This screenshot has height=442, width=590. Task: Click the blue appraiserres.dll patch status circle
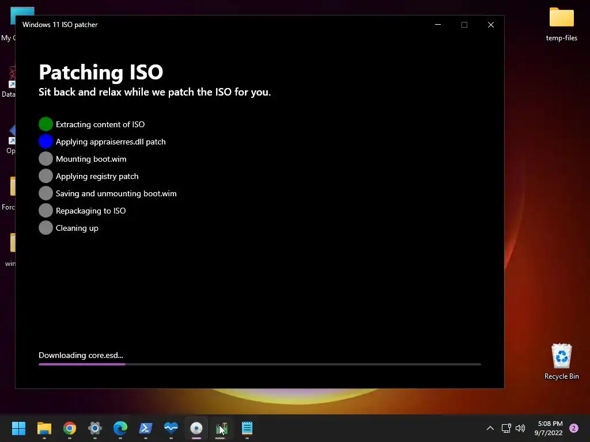(x=46, y=142)
